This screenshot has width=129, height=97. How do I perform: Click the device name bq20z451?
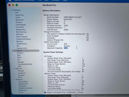(68, 19)
